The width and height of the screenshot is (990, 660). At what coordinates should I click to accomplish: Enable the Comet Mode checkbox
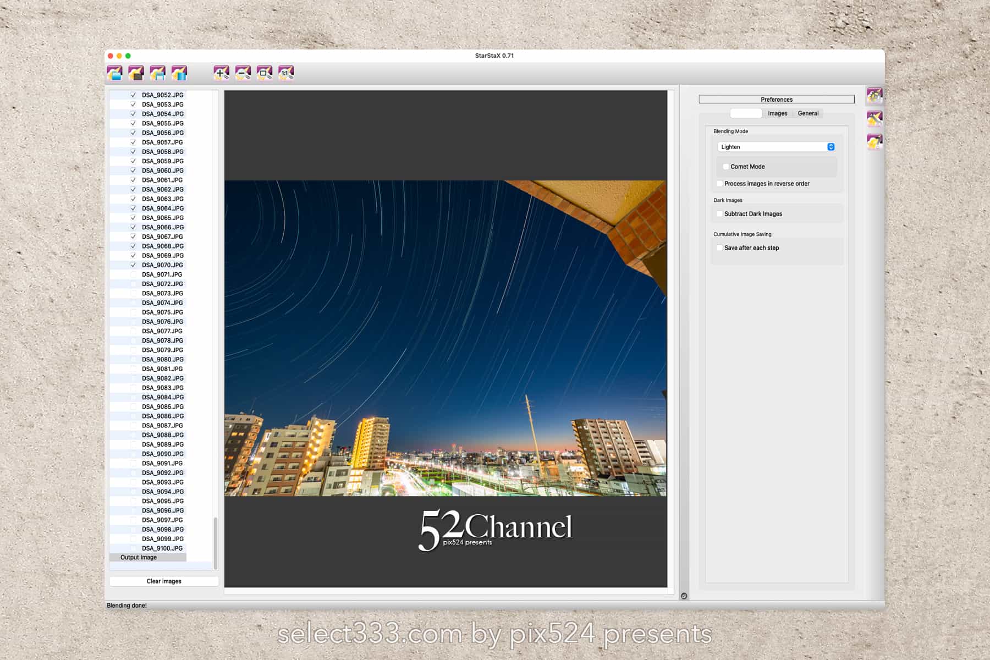click(726, 167)
